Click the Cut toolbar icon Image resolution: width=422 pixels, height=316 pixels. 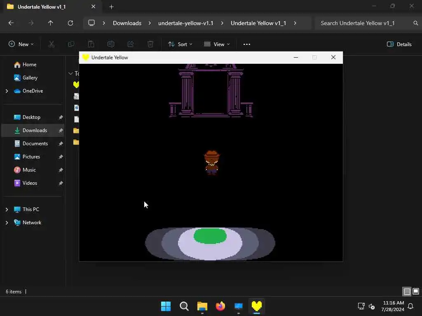[51, 44]
